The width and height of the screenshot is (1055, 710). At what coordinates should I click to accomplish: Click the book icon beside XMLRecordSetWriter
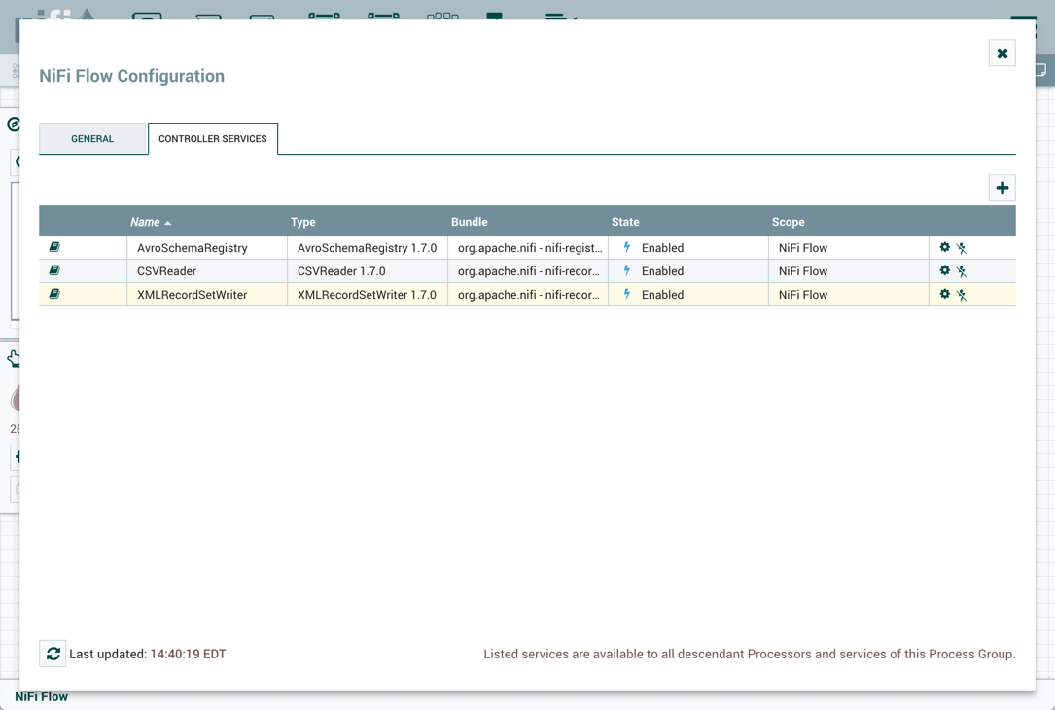(53, 294)
